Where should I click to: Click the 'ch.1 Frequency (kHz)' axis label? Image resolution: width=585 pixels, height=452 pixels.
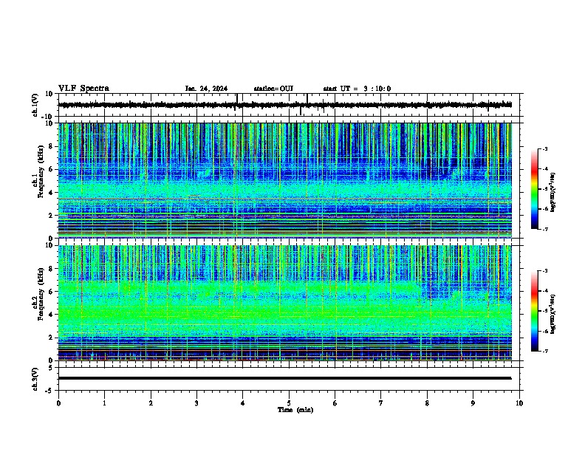coord(38,171)
